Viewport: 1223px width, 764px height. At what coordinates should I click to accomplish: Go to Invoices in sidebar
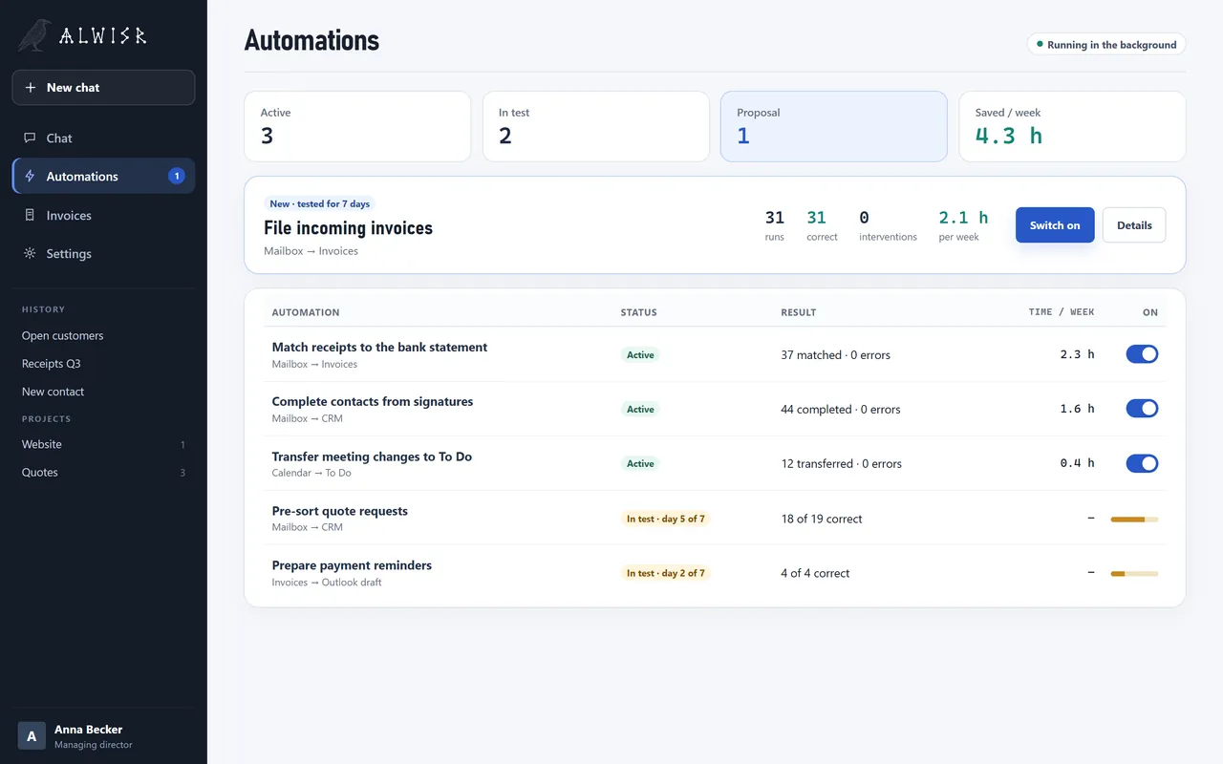pos(103,216)
